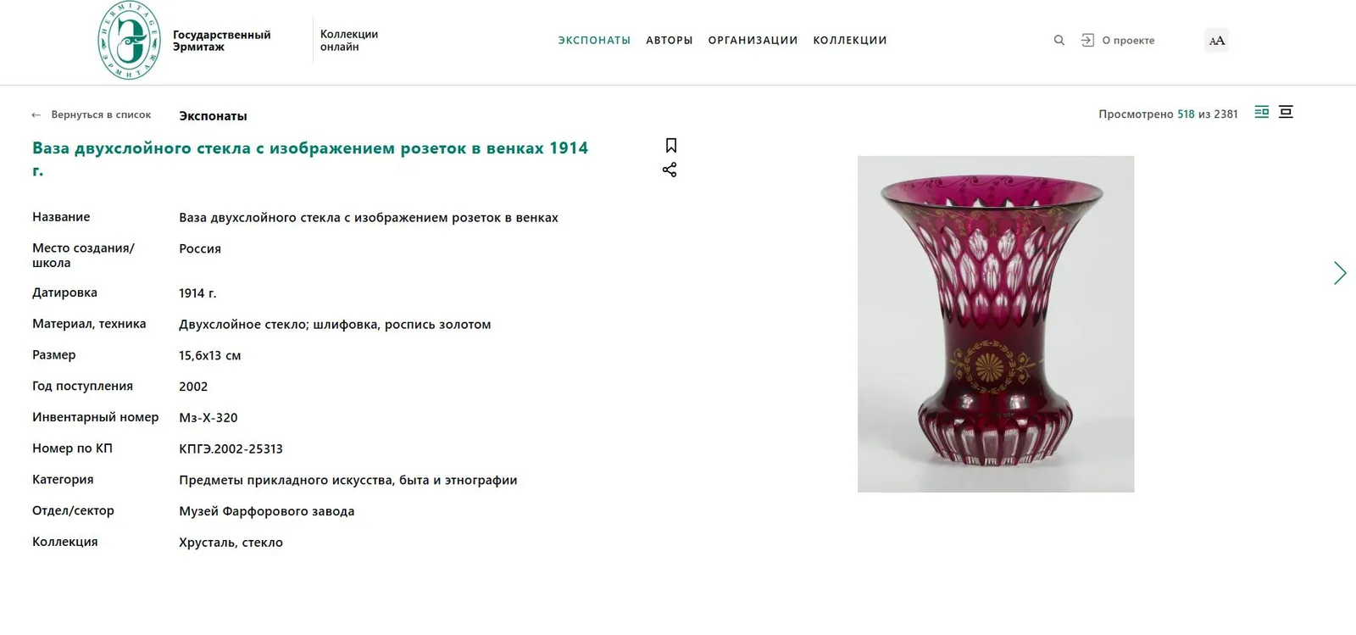Open the Экспонаты menu item
The image size is (1356, 635).
[x=594, y=40]
